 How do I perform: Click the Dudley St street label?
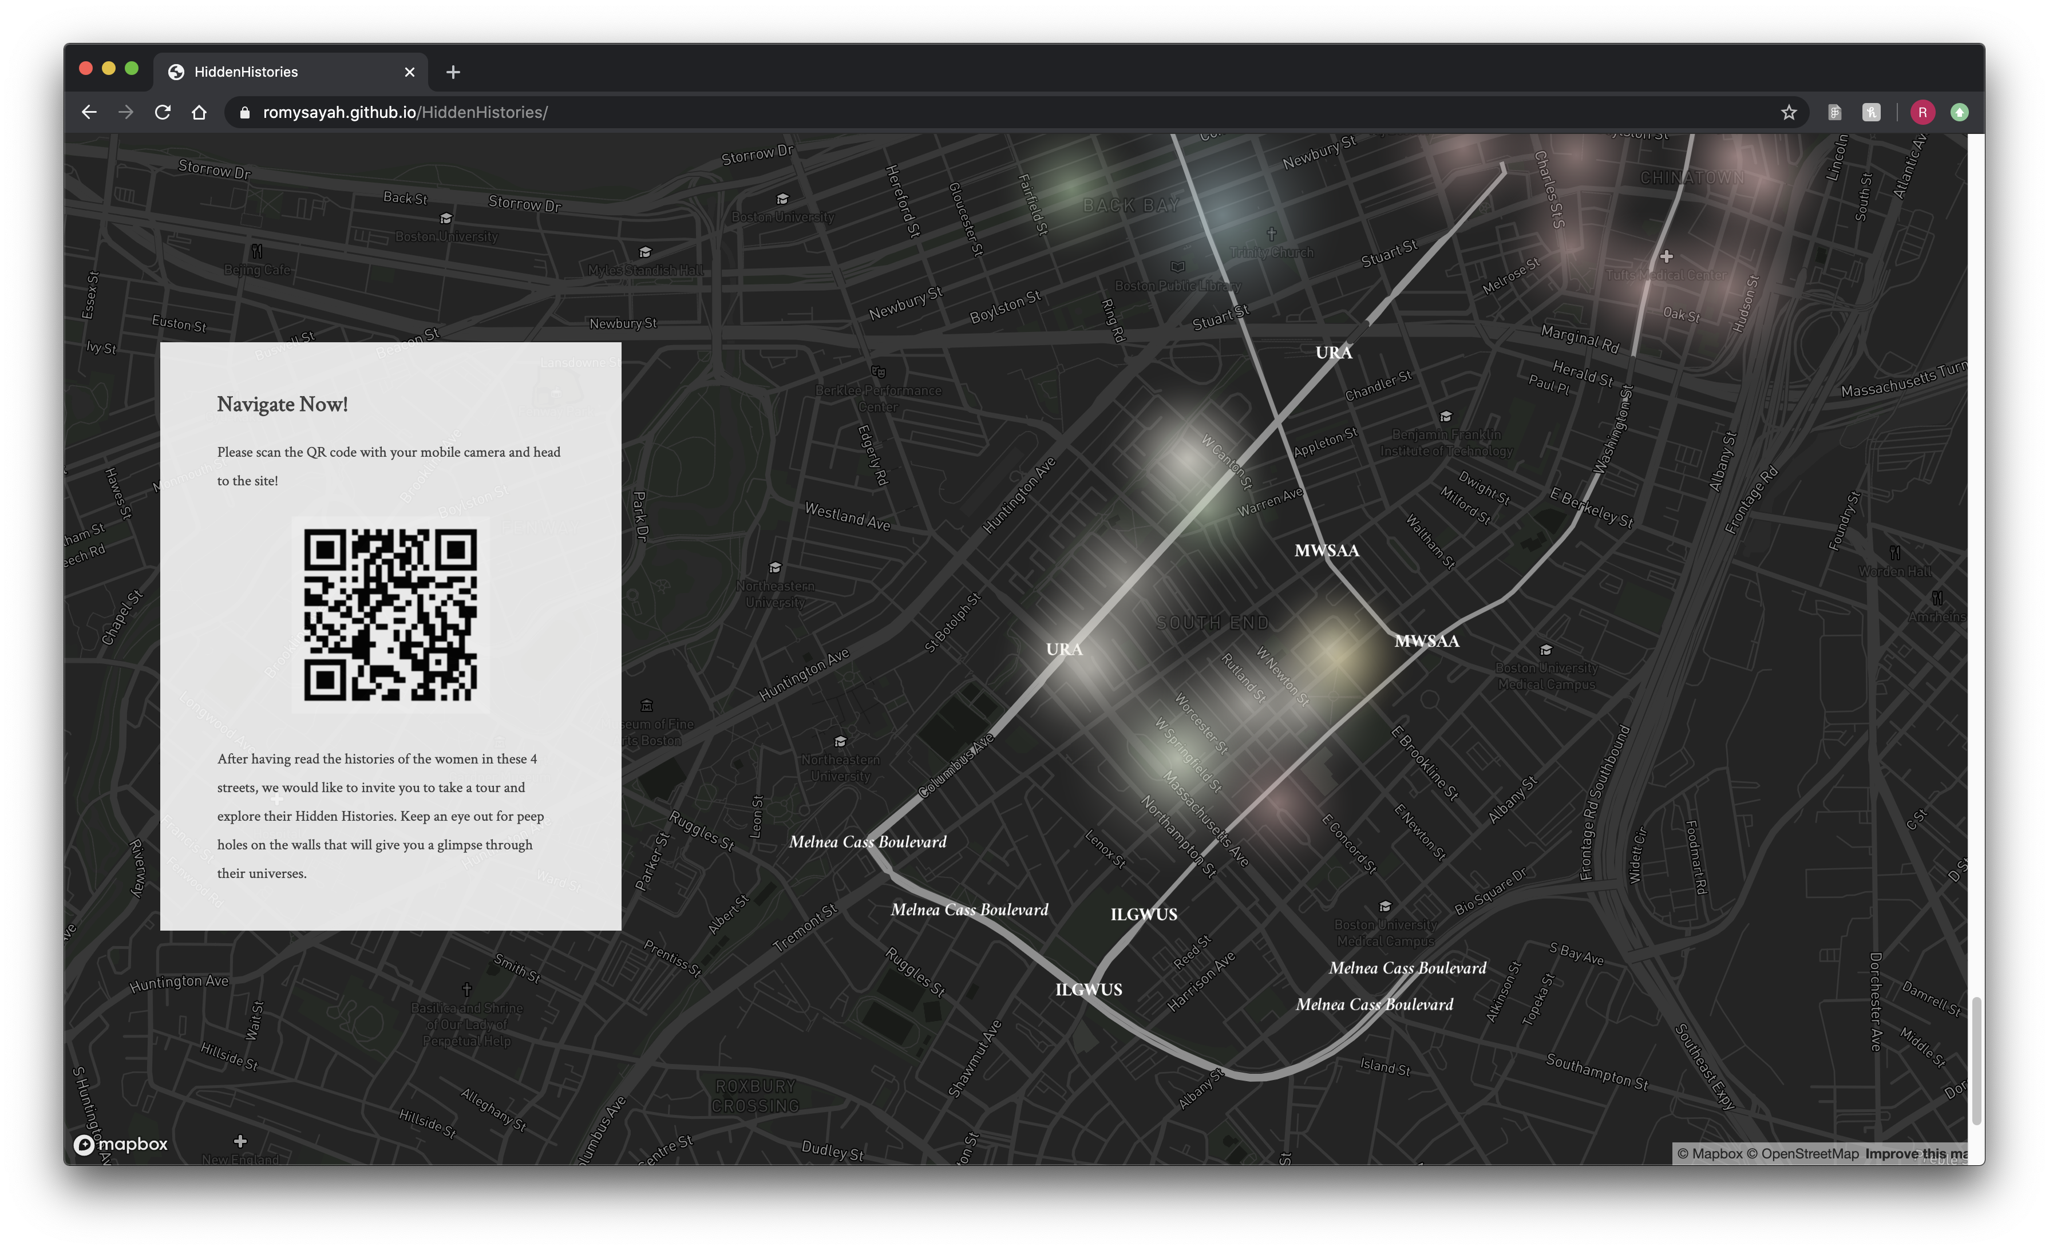click(x=832, y=1151)
